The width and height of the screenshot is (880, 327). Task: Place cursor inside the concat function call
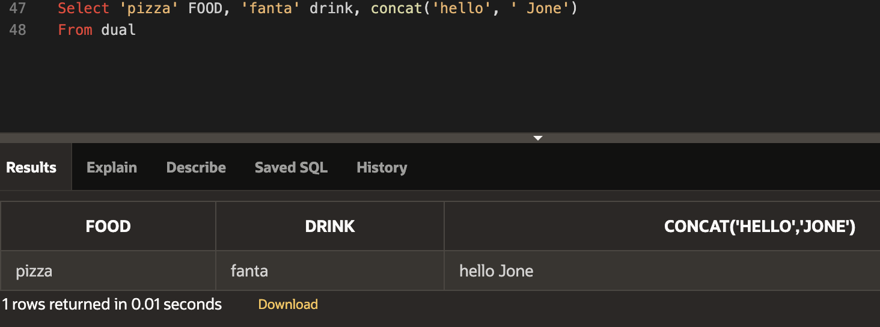[474, 9]
